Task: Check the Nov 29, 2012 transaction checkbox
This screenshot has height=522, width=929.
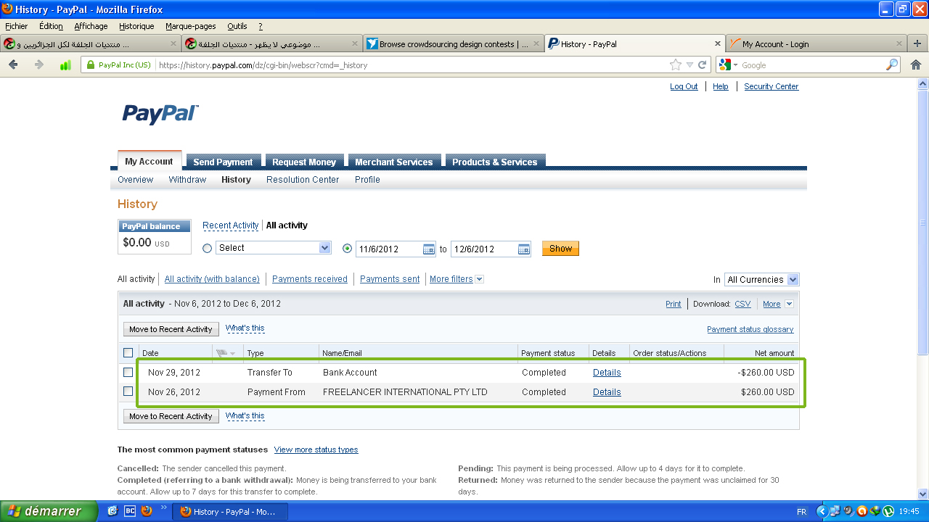Action: pos(128,373)
